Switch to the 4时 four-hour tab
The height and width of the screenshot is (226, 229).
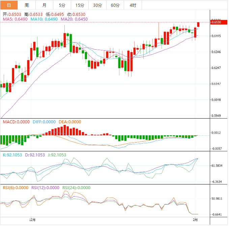coord(133,5)
